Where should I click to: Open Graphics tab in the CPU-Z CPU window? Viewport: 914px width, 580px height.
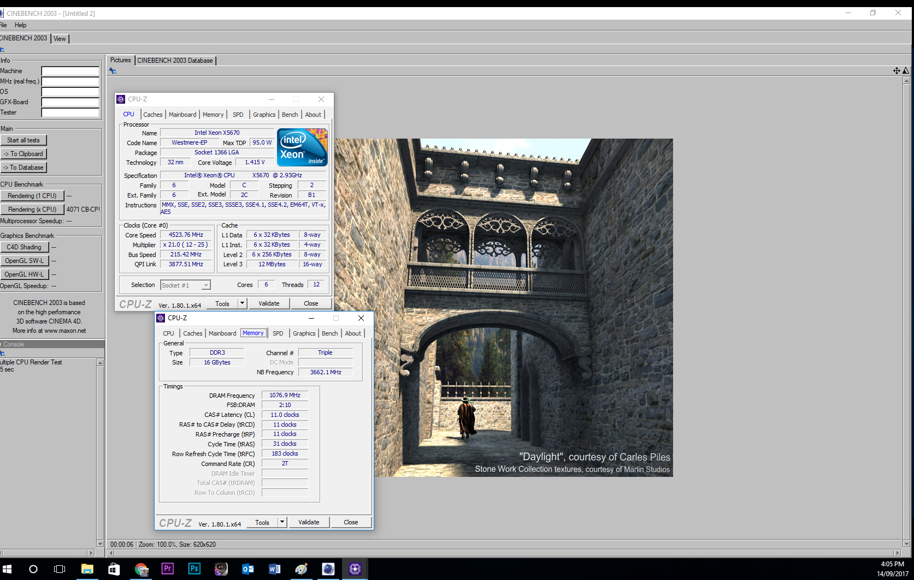[x=264, y=115]
